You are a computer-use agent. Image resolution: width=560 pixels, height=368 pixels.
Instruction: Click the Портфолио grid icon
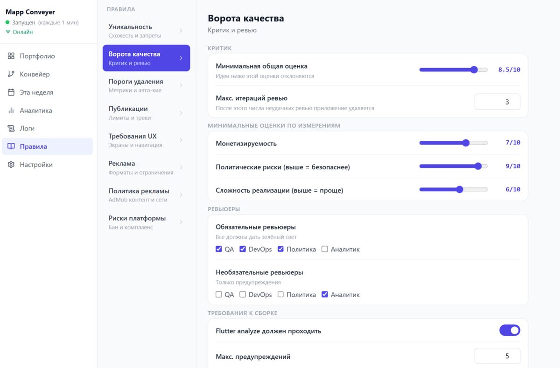pos(11,56)
